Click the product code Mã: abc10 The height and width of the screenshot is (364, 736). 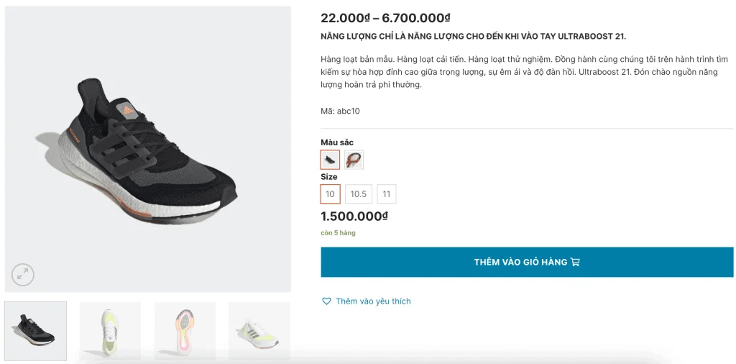click(x=340, y=111)
